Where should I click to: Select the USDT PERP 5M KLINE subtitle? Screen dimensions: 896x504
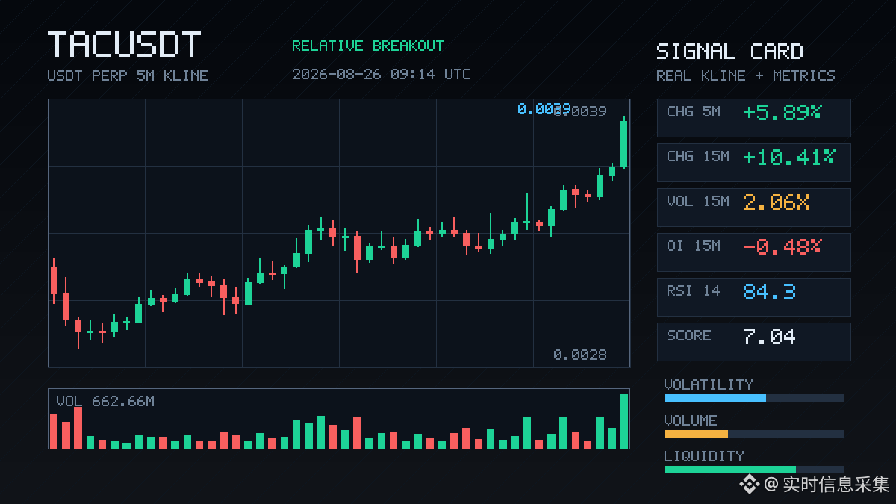(x=128, y=75)
